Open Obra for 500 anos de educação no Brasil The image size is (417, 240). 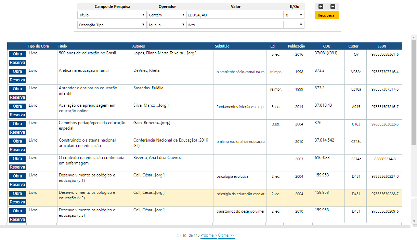(x=17, y=54)
